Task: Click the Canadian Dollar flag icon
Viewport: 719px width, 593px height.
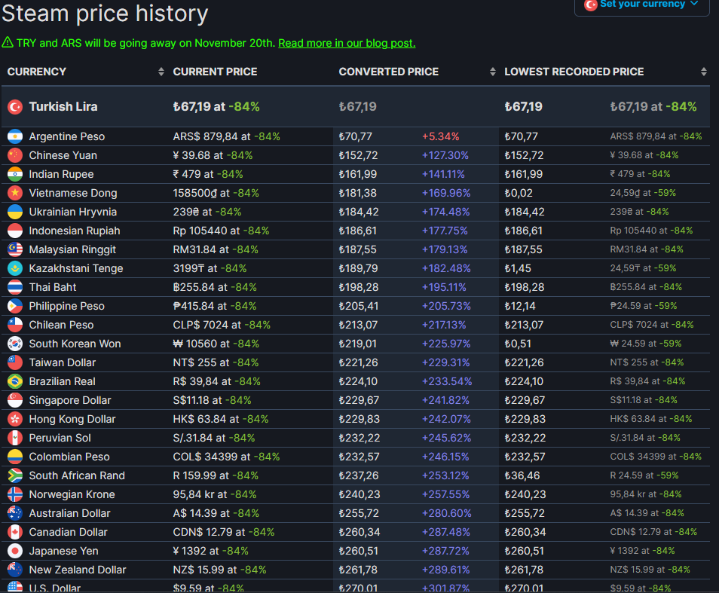Action: 15,532
